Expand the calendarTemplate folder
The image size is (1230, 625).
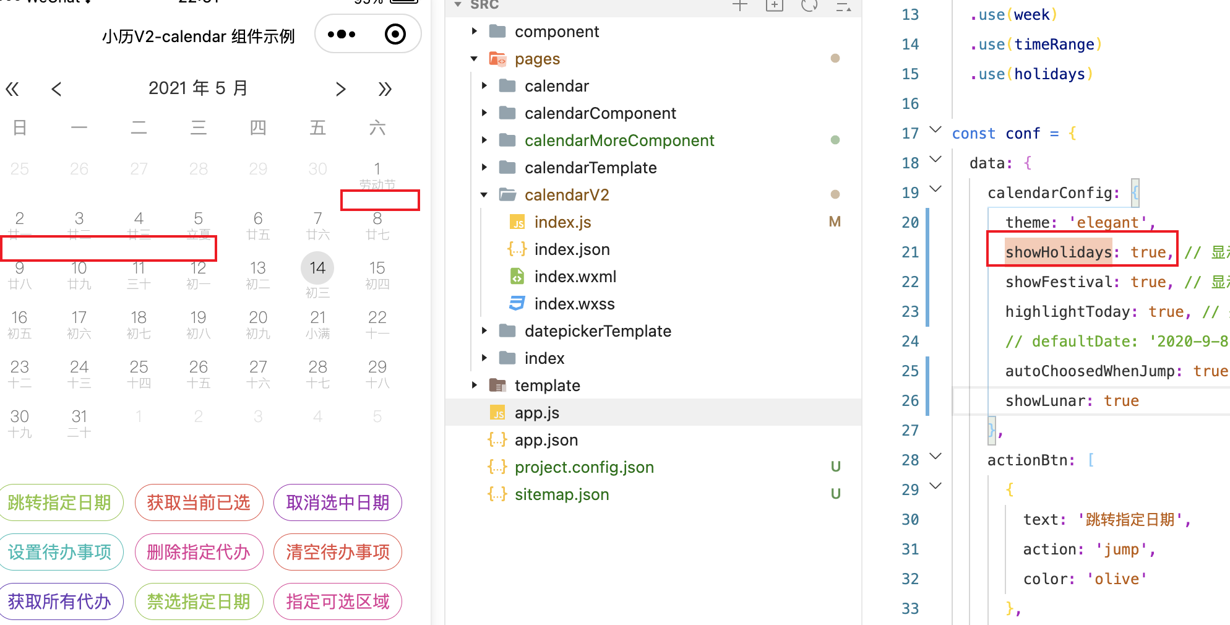point(484,167)
